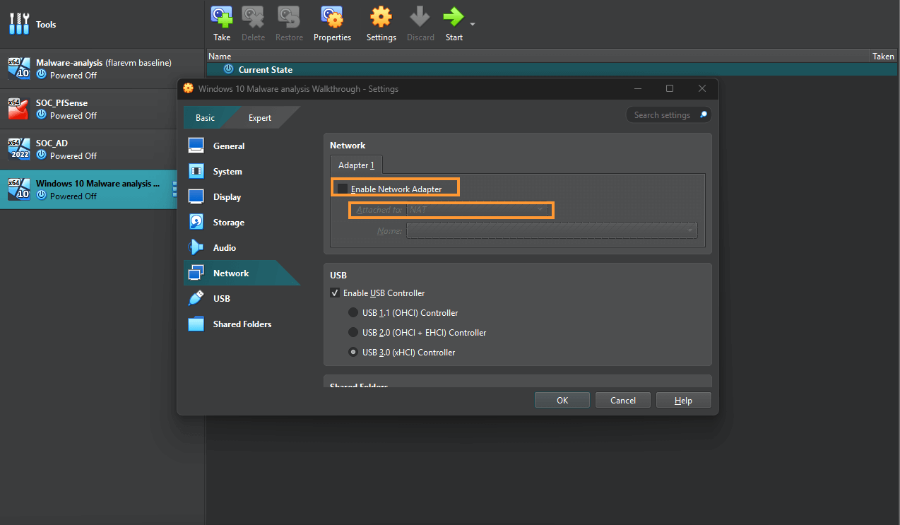
Task: Click the Restore snapshot icon
Action: click(288, 16)
